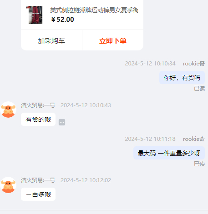Place order with 立即下单 button
The height and width of the screenshot is (214, 208).
113,40
